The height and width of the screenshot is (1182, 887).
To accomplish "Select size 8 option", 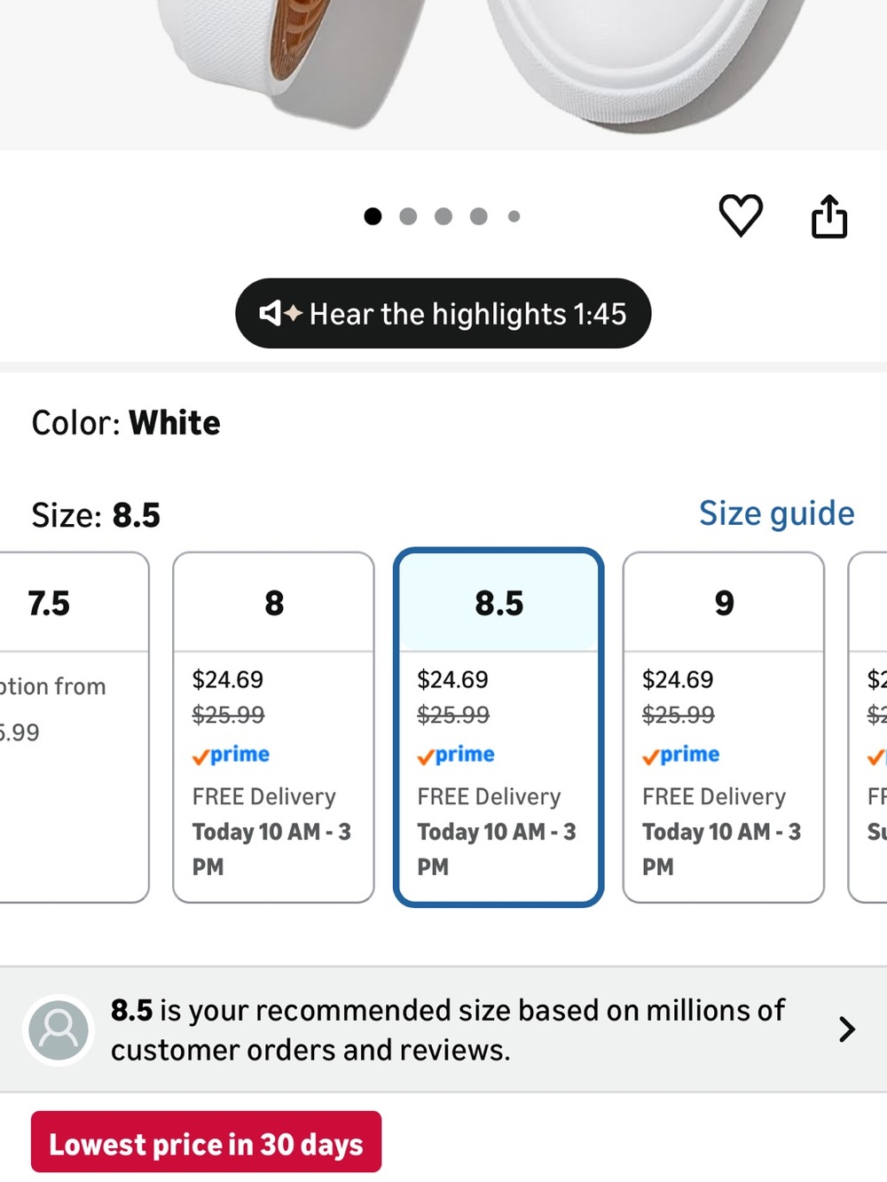I will point(273,727).
